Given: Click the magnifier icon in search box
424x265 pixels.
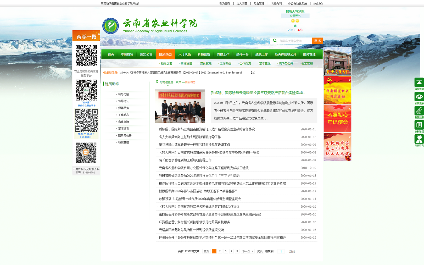Looking at the screenshot, I should coord(275,41).
